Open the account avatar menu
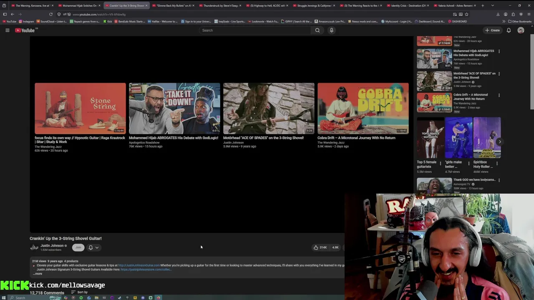This screenshot has height=300, width=534. (x=521, y=30)
